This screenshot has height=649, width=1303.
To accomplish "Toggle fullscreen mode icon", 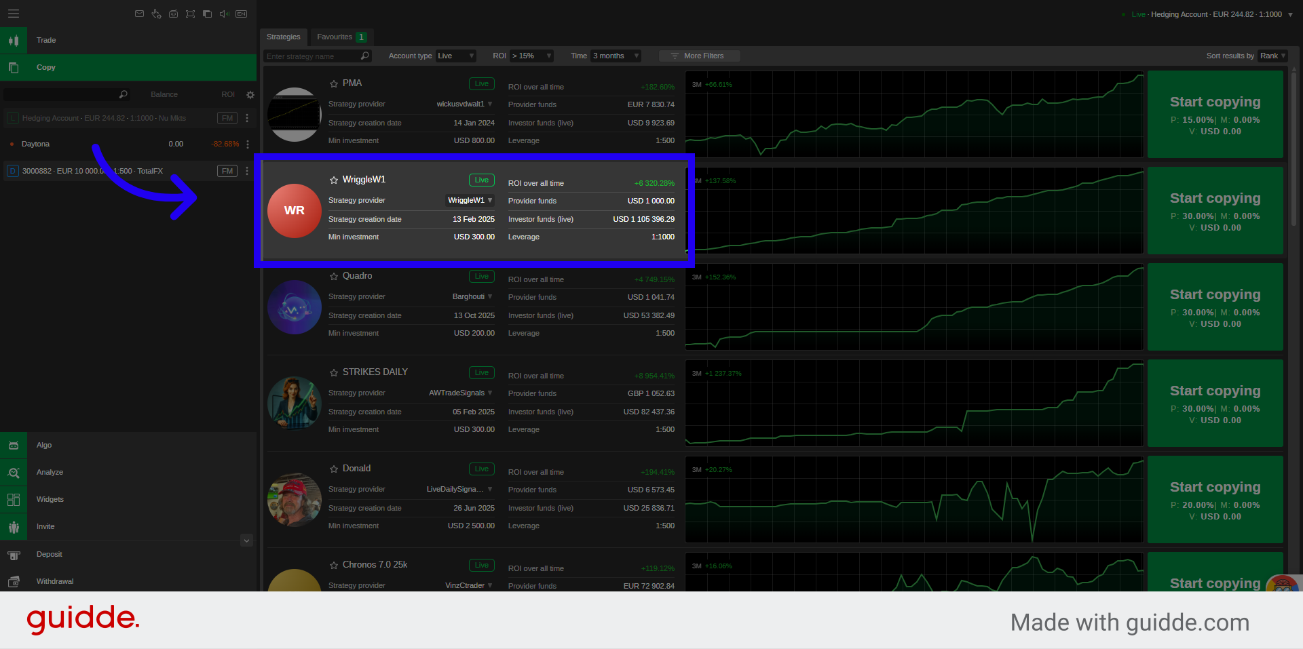I will click(190, 14).
